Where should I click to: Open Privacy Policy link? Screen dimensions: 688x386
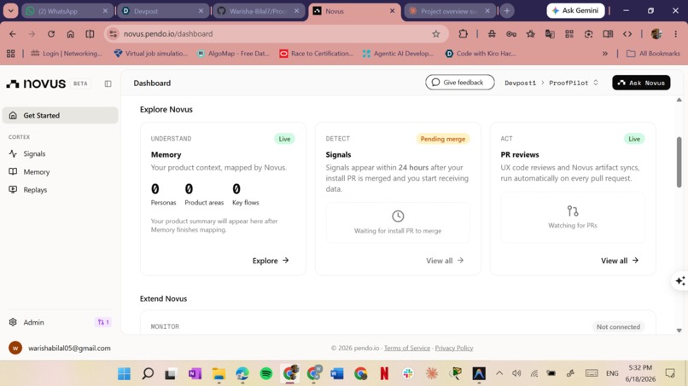(x=454, y=348)
